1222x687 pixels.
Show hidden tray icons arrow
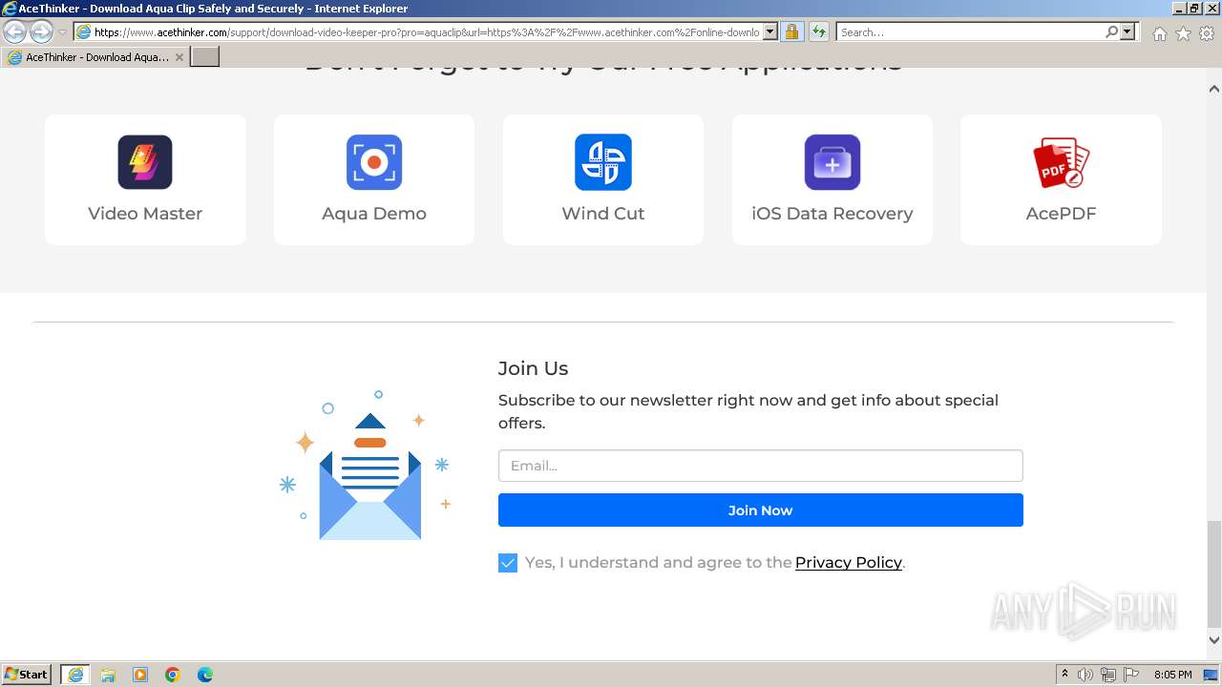1064,675
